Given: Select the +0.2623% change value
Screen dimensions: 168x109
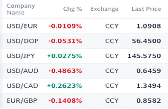Looking at the screenshot, I should pyautogui.click(x=64, y=86).
